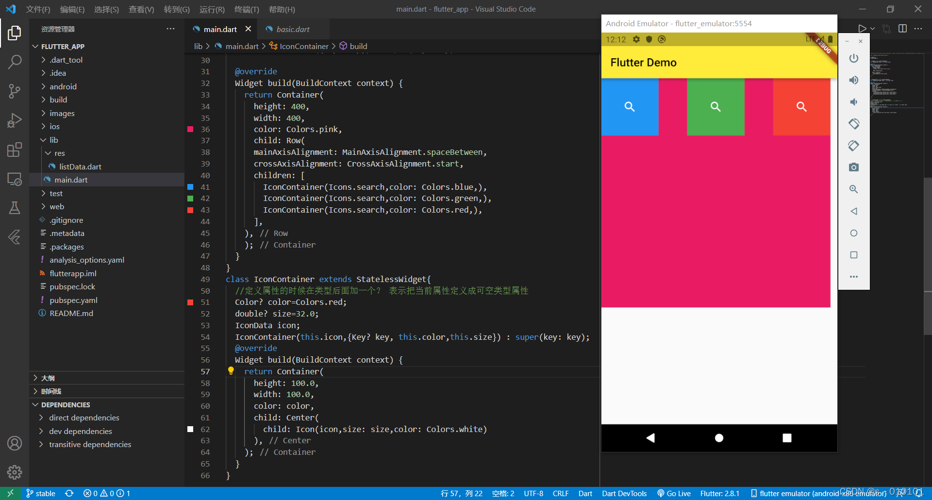Screen dimensions: 932x500
Task: Click the pink color swatch on line 36
Action: pyautogui.click(x=190, y=129)
